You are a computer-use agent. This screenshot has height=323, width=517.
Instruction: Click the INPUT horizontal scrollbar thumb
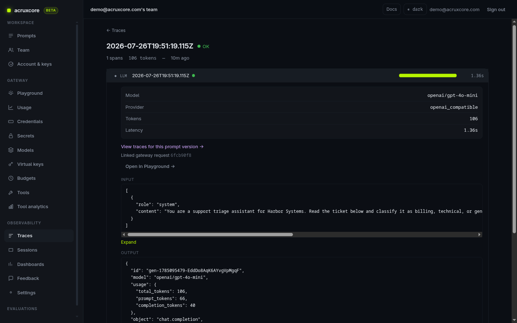click(210, 235)
